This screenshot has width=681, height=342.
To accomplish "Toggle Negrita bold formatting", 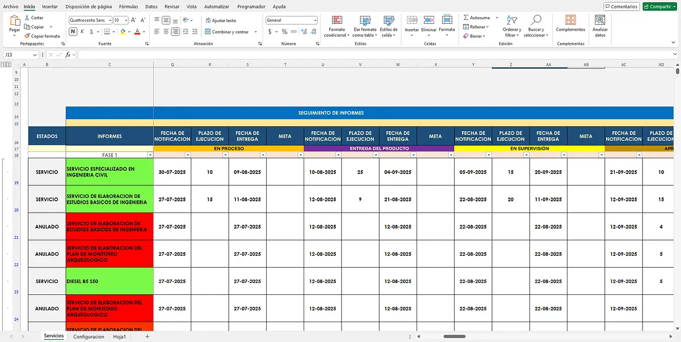I will 73,32.
